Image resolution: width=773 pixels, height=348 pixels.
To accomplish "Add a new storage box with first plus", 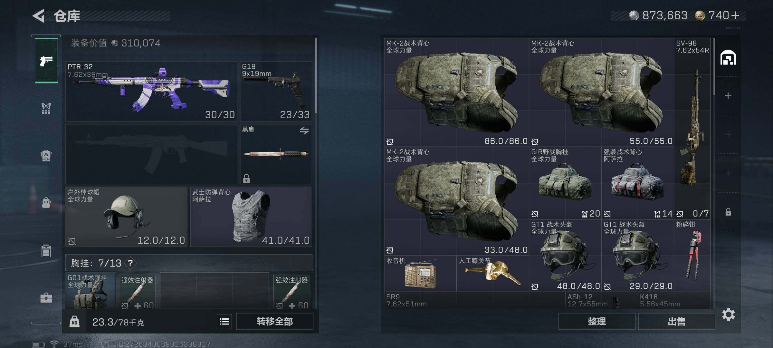I will point(728,96).
